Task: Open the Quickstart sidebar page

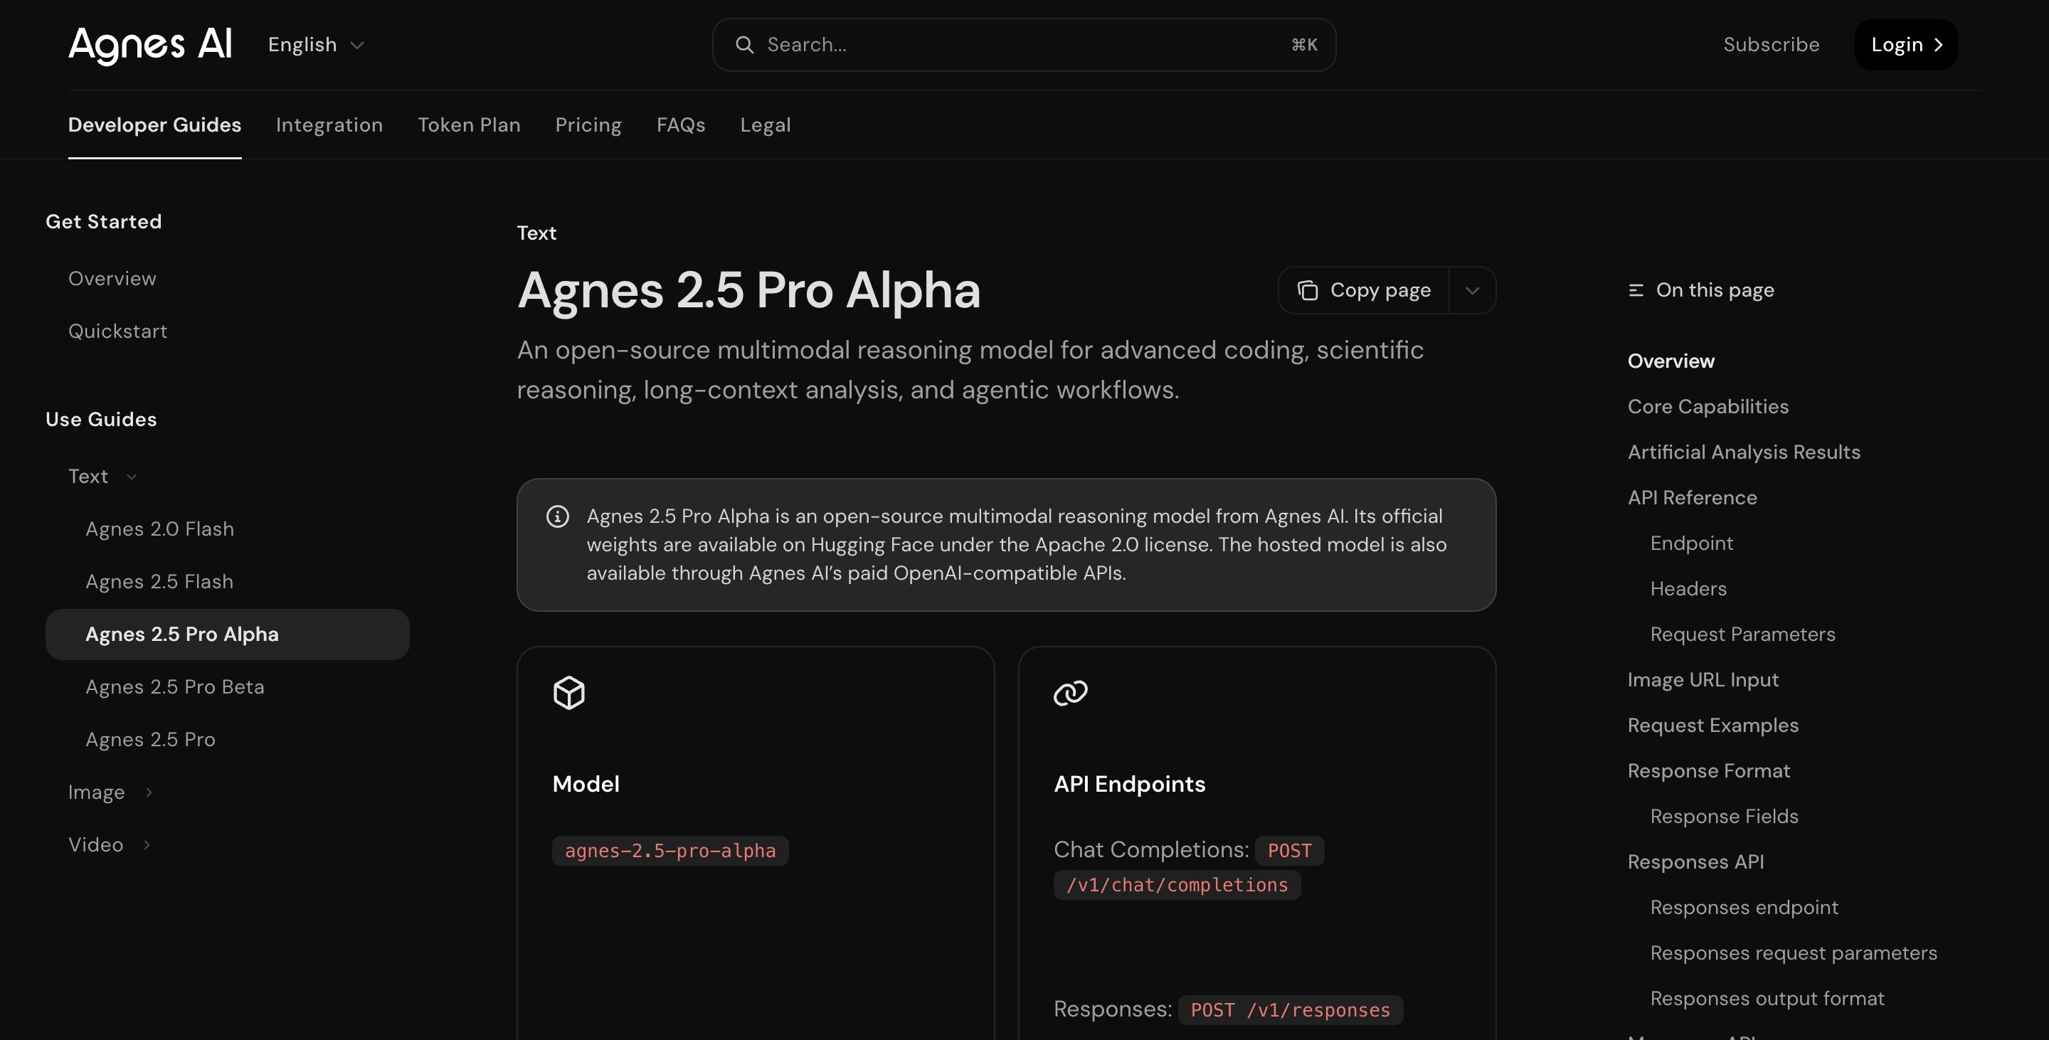Action: coord(117,331)
